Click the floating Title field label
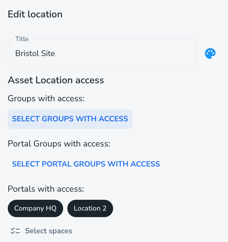Viewport: 228px width, 242px height. tap(22, 39)
